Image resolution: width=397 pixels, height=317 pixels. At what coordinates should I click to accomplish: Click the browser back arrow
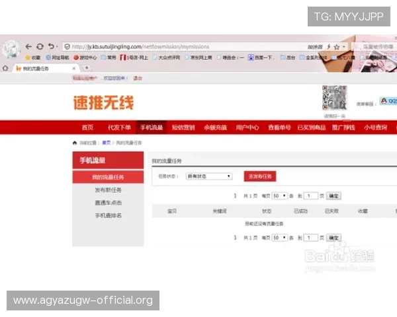click(28, 46)
